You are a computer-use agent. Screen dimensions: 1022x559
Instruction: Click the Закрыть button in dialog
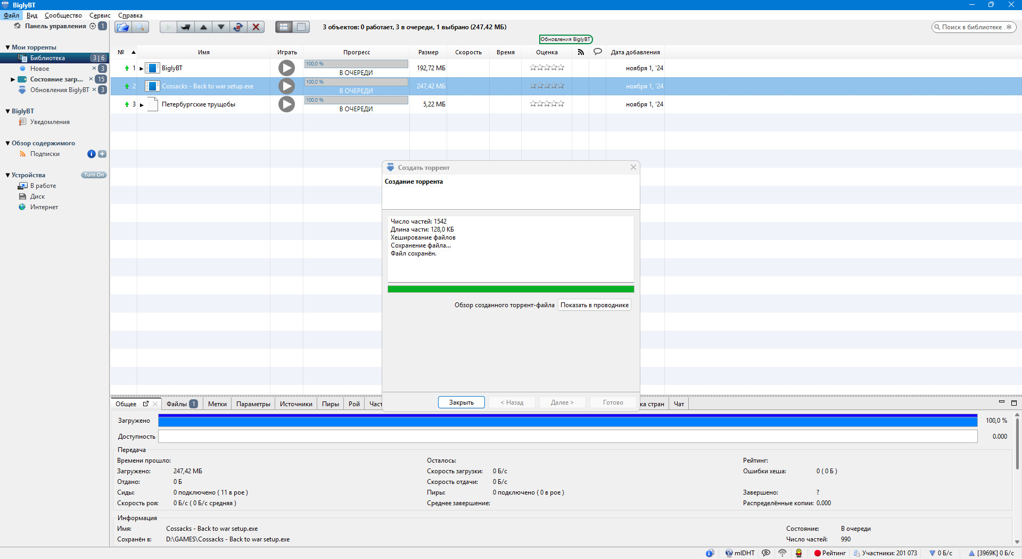pos(461,402)
